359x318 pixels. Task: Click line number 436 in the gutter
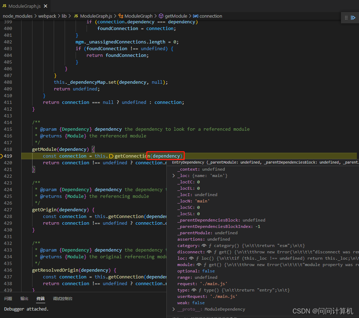(8, 270)
